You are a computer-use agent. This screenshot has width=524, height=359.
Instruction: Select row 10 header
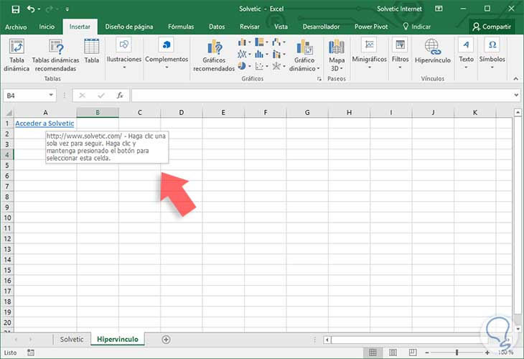point(7,218)
